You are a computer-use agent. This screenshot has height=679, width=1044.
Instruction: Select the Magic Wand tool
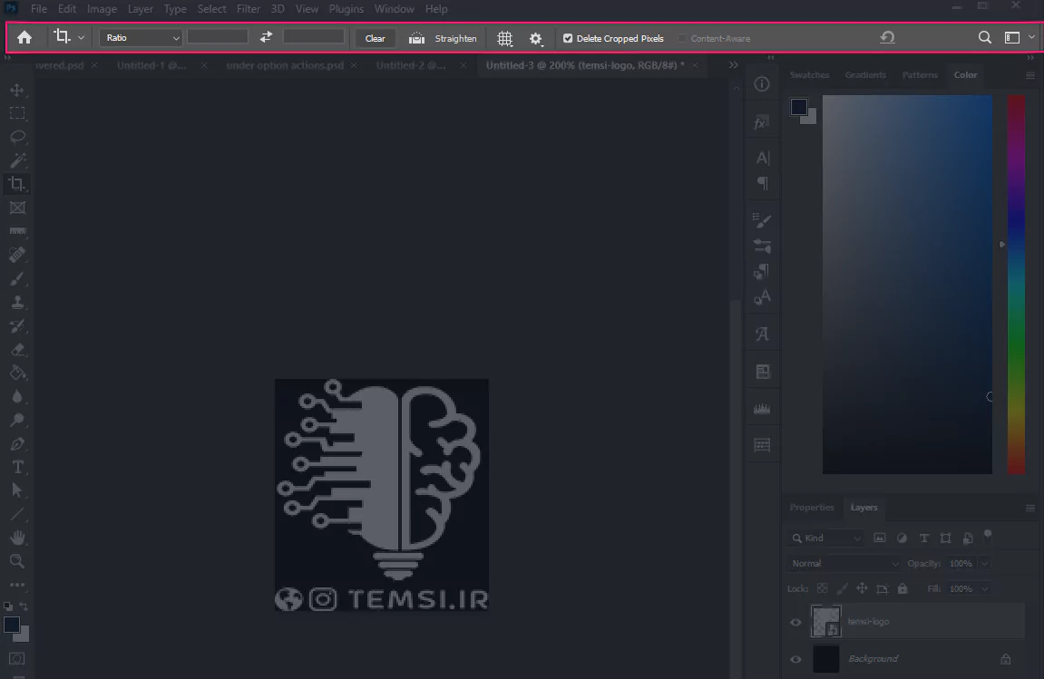coord(17,160)
